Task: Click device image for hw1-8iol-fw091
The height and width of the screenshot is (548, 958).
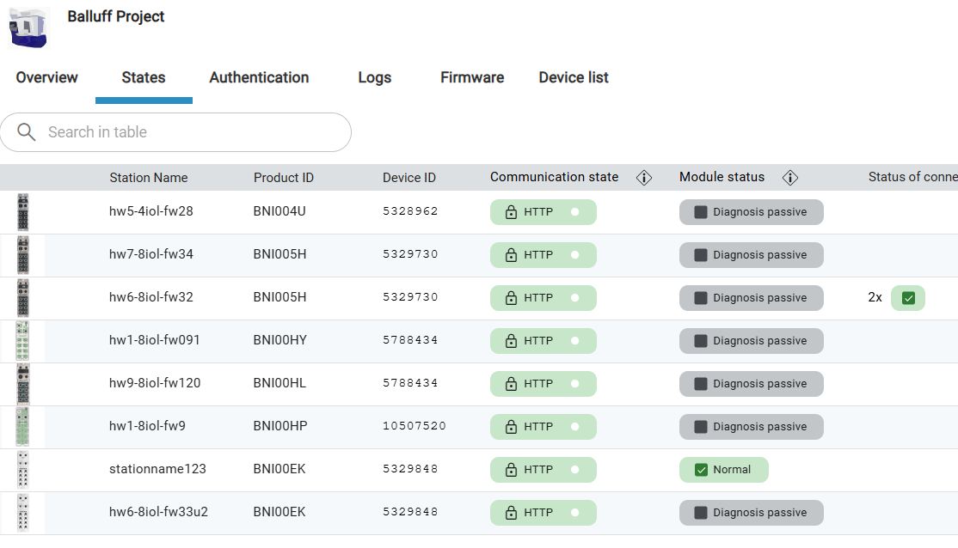Action: (23, 340)
